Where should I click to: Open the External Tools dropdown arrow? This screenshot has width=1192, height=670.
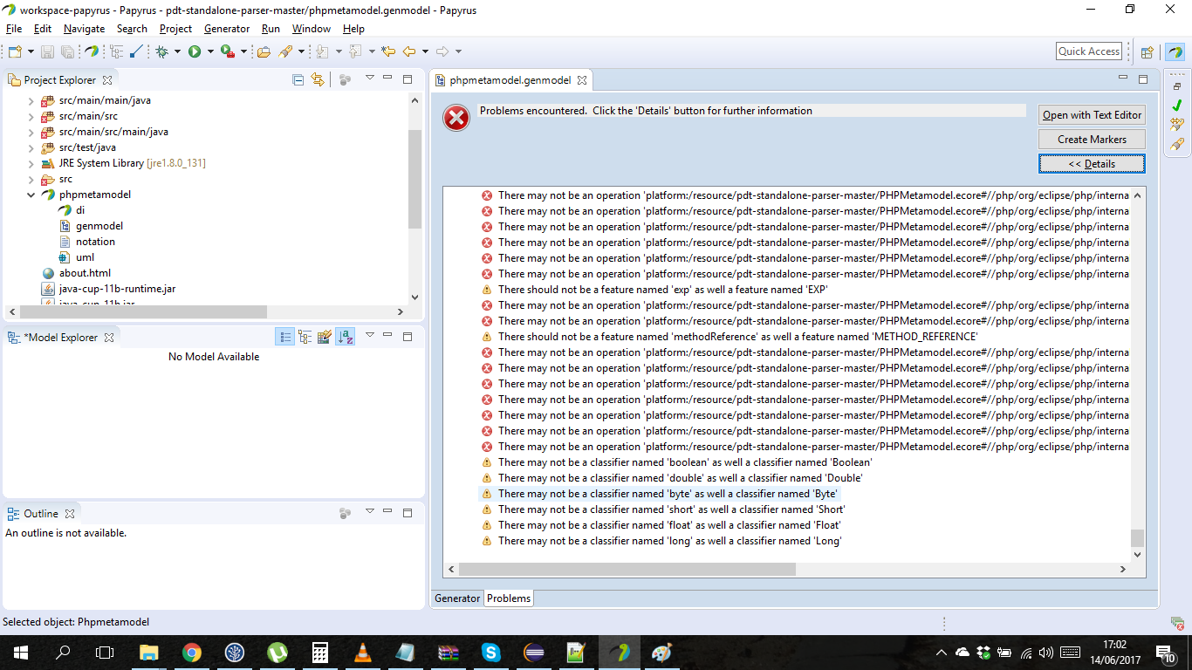pyautogui.click(x=243, y=51)
